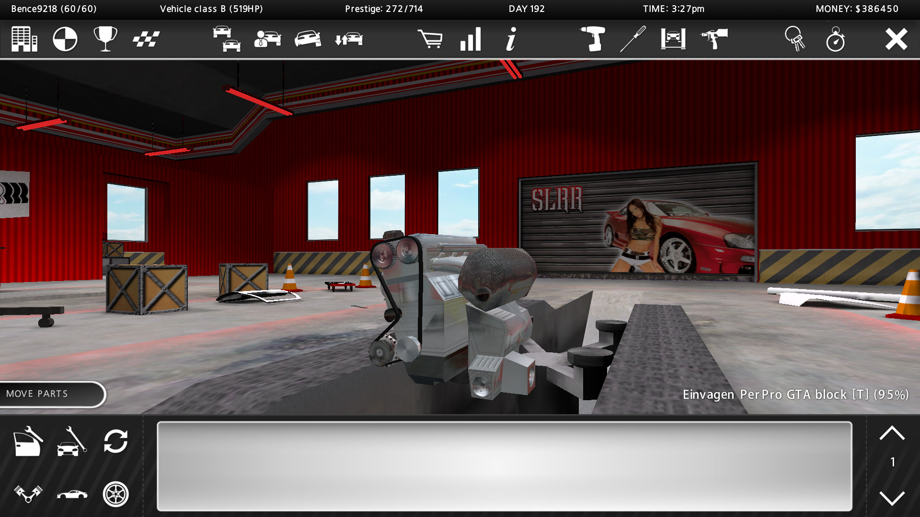Viewport: 920px width, 517px height.
Task: Click the car keys icon
Action: (x=795, y=39)
